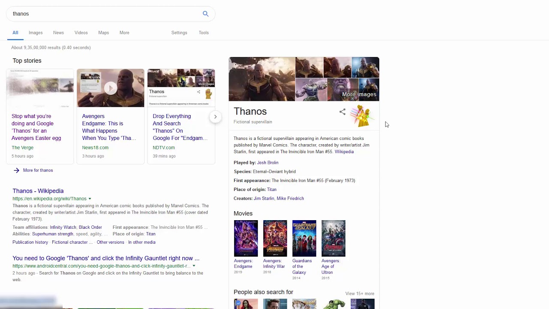The image size is (549, 309).
Task: Click Titan link in Wikipedia snippet
Action: 151,234
